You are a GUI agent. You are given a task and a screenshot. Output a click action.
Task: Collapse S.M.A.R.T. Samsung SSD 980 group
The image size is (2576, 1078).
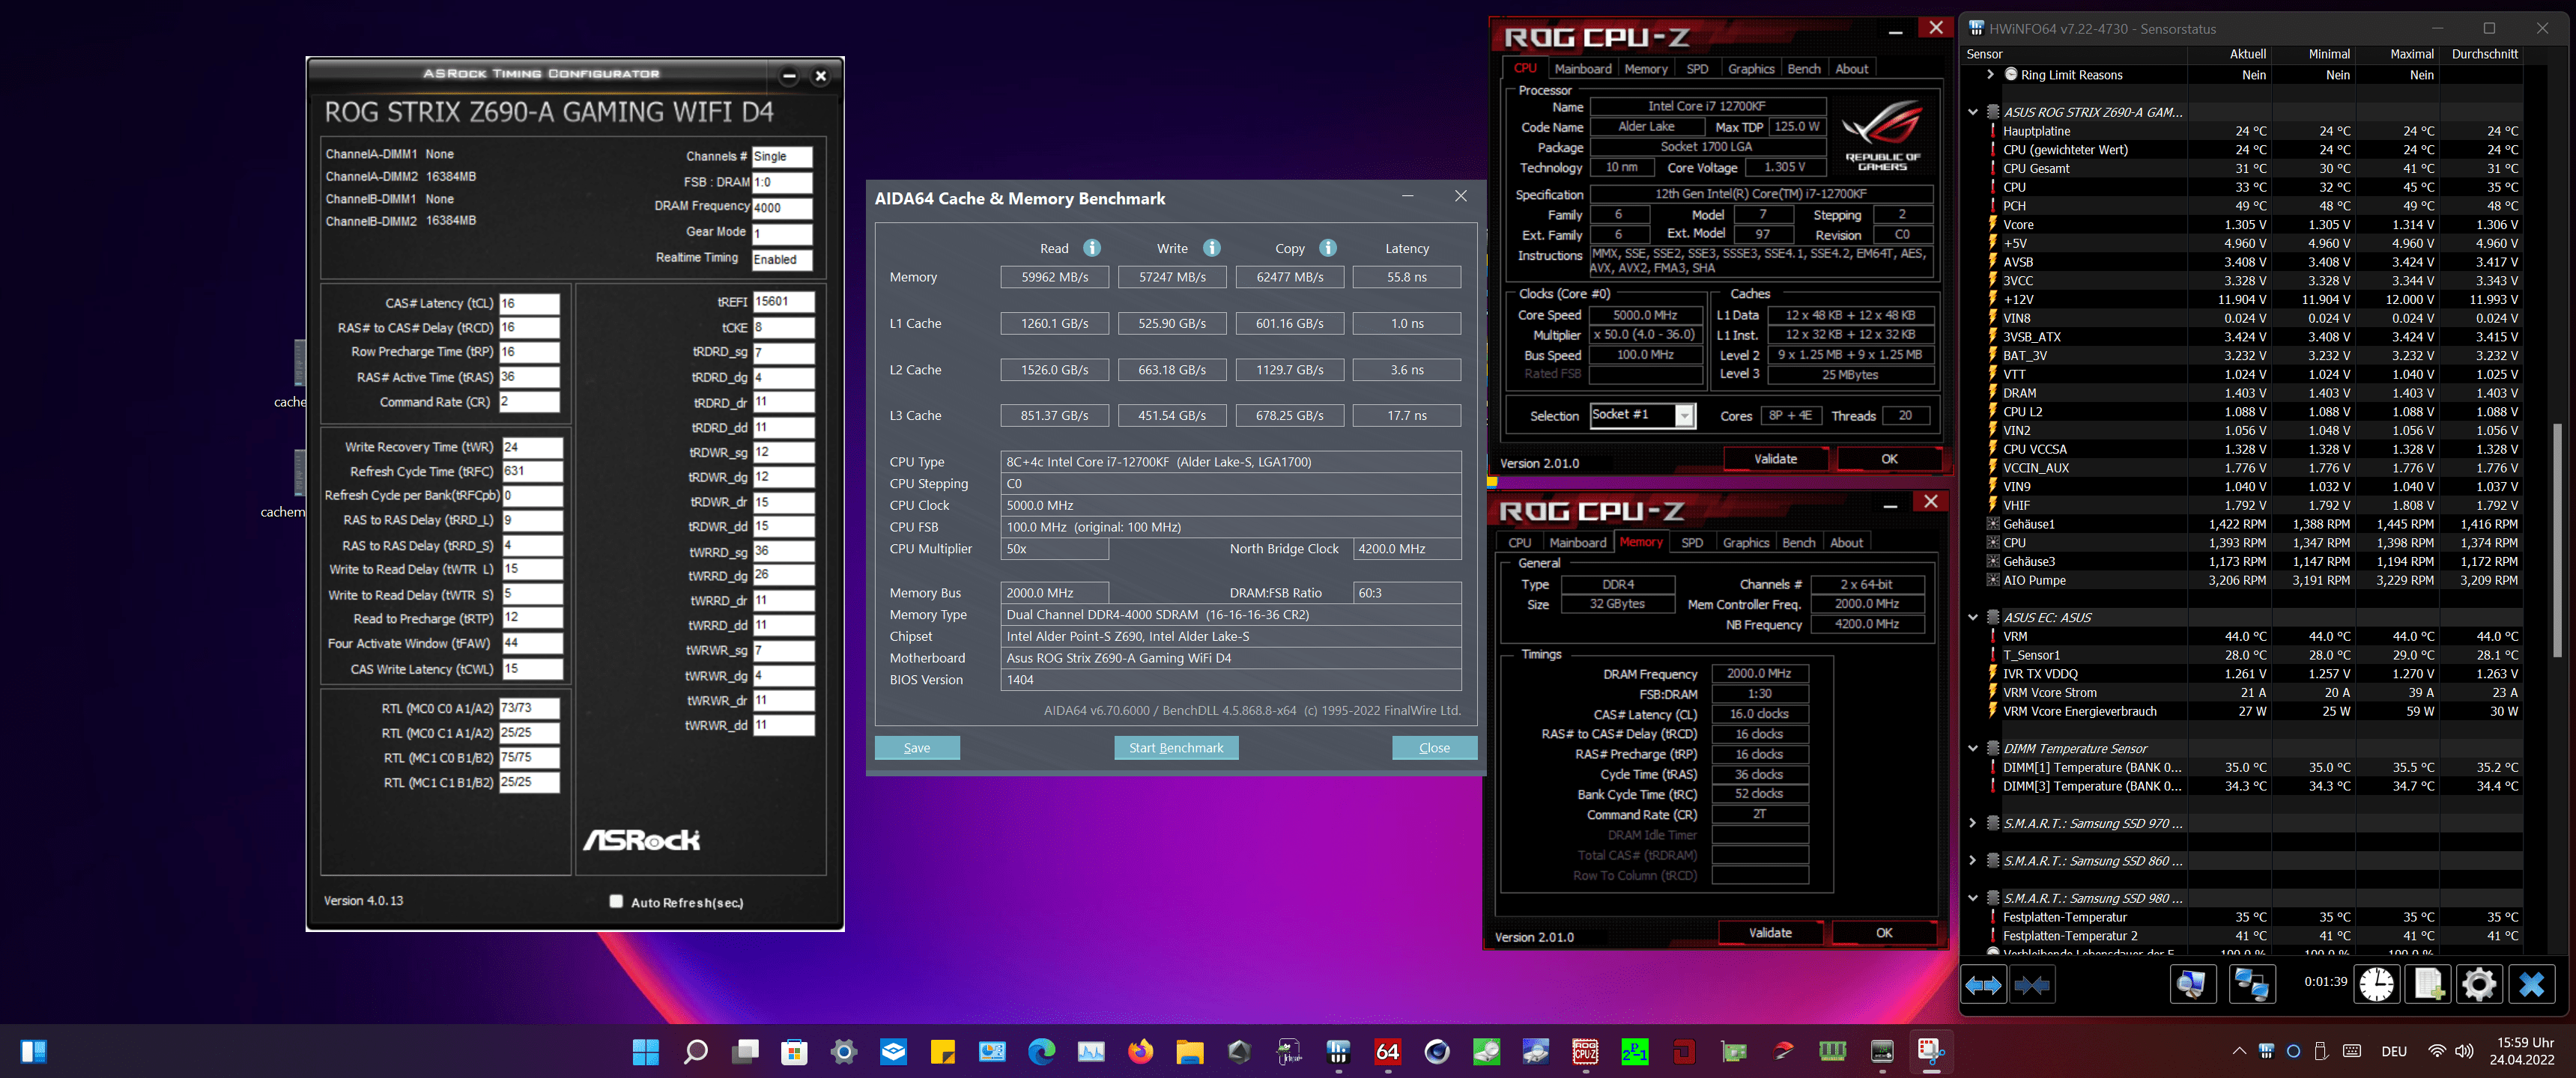(1973, 898)
